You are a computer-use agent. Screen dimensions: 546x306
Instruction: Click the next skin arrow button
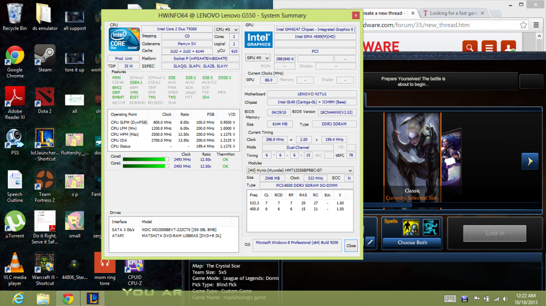click(529, 161)
